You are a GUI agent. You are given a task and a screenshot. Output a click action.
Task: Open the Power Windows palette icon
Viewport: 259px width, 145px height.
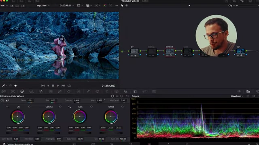pos(98,91)
